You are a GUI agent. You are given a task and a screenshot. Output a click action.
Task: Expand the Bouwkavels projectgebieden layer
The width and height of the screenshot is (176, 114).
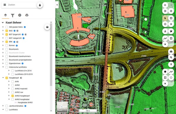click(3, 60)
